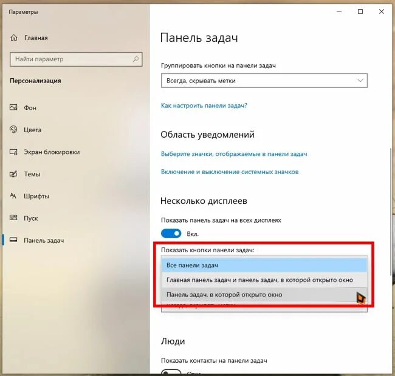Open Экран блокировки section
Viewport: 395px width, 376px height.
tap(52, 152)
